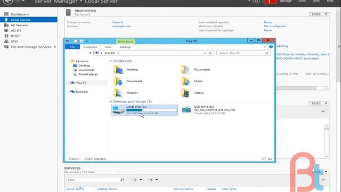Open the Properties TASKS dropdown
Viewport: 341px width, 192px height.
click(319, 14)
